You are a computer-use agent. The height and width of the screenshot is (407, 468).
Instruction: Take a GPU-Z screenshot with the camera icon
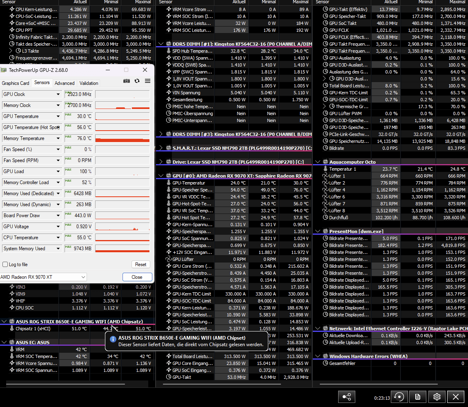(127, 81)
